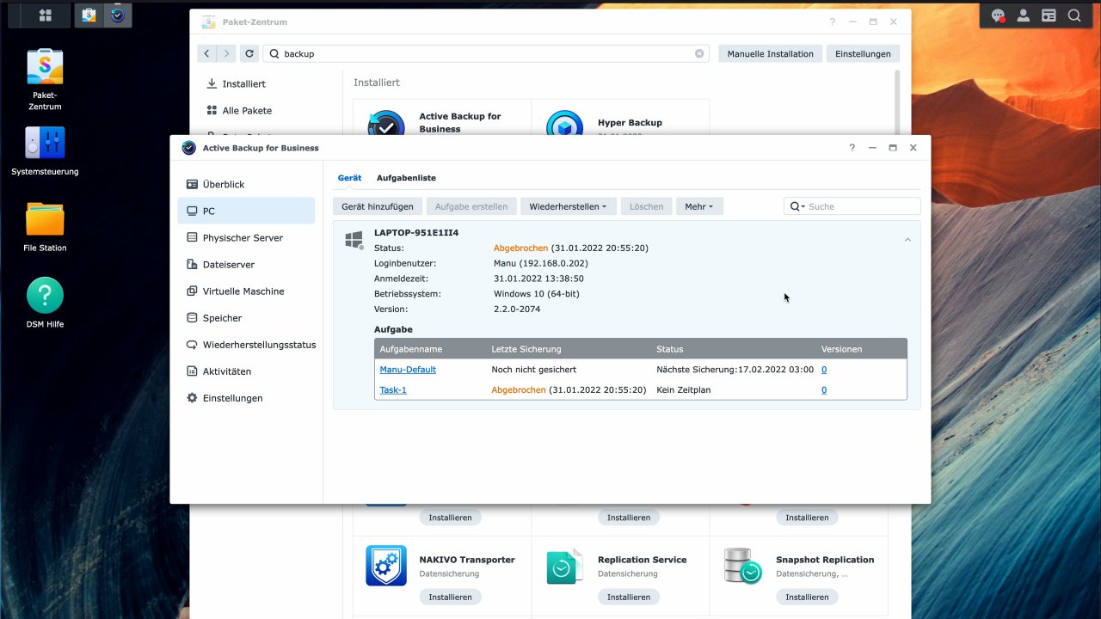Open DSM Hilfe desktop icon
The width and height of the screenshot is (1101, 619).
[45, 303]
